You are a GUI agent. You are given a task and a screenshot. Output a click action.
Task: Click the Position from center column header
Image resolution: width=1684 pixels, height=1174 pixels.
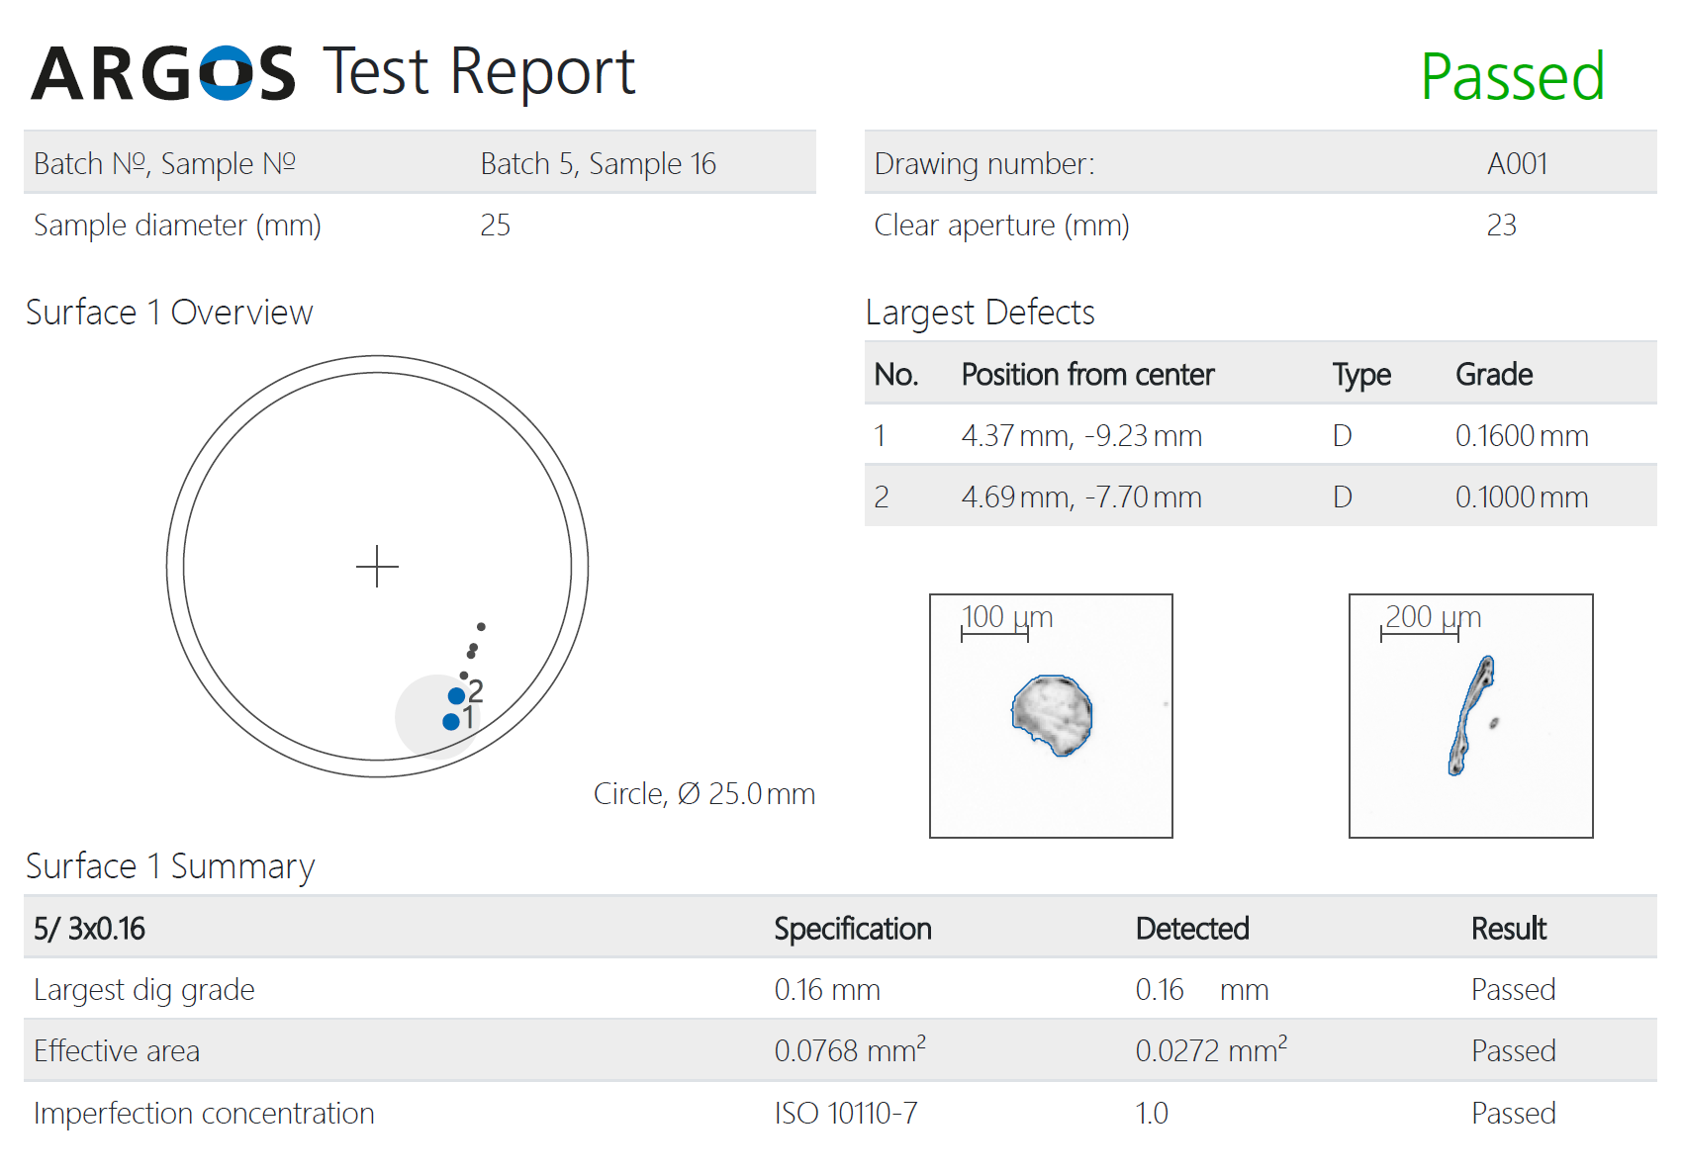(x=1086, y=375)
